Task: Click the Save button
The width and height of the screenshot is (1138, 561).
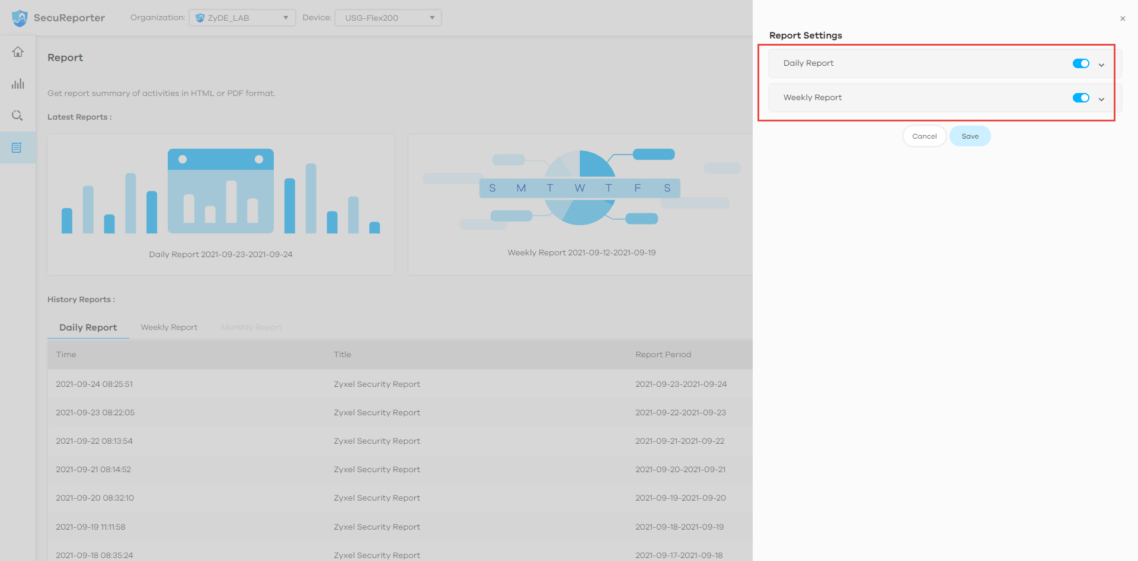Action: [x=970, y=136]
